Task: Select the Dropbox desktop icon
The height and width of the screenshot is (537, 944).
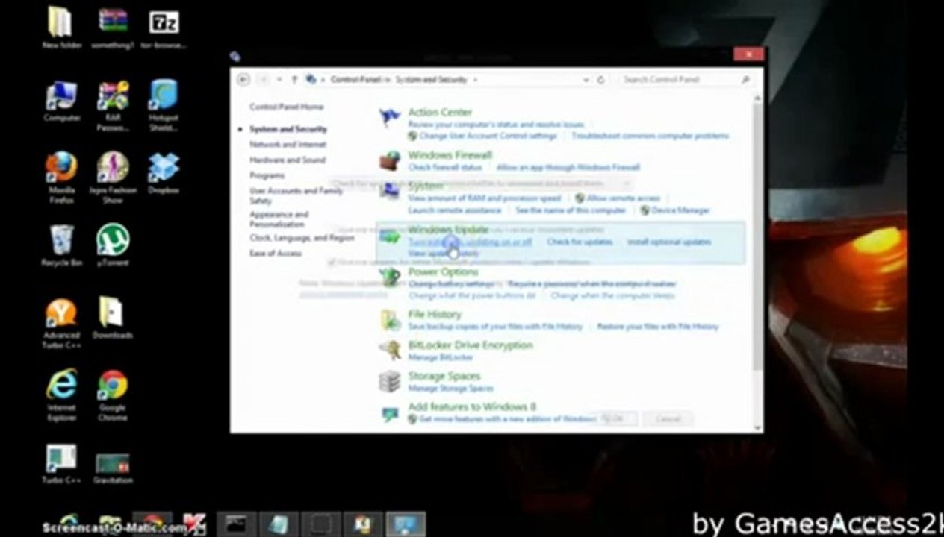Action: point(164,173)
